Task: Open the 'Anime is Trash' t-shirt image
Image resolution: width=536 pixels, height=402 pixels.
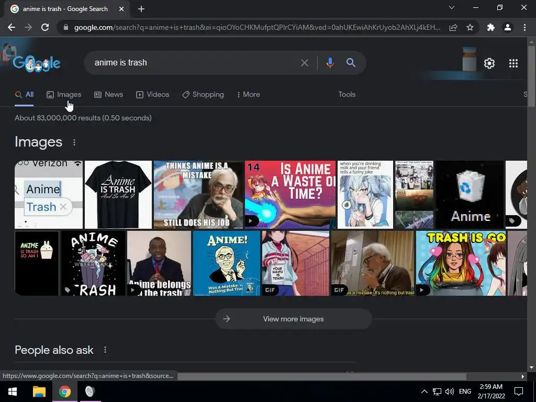Action: click(118, 195)
